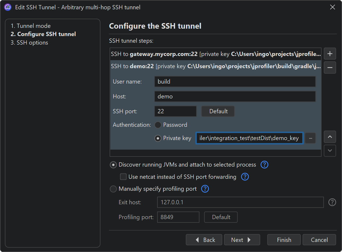Move the tunnel step up
Image resolution: width=342 pixels, height=252 pixels.
tap(330, 137)
